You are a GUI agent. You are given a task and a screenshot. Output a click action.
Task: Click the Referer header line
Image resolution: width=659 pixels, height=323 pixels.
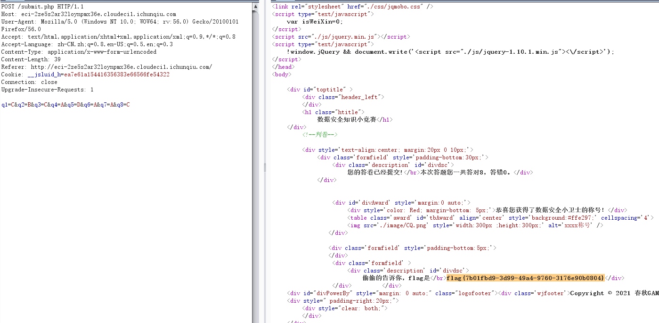(106, 67)
